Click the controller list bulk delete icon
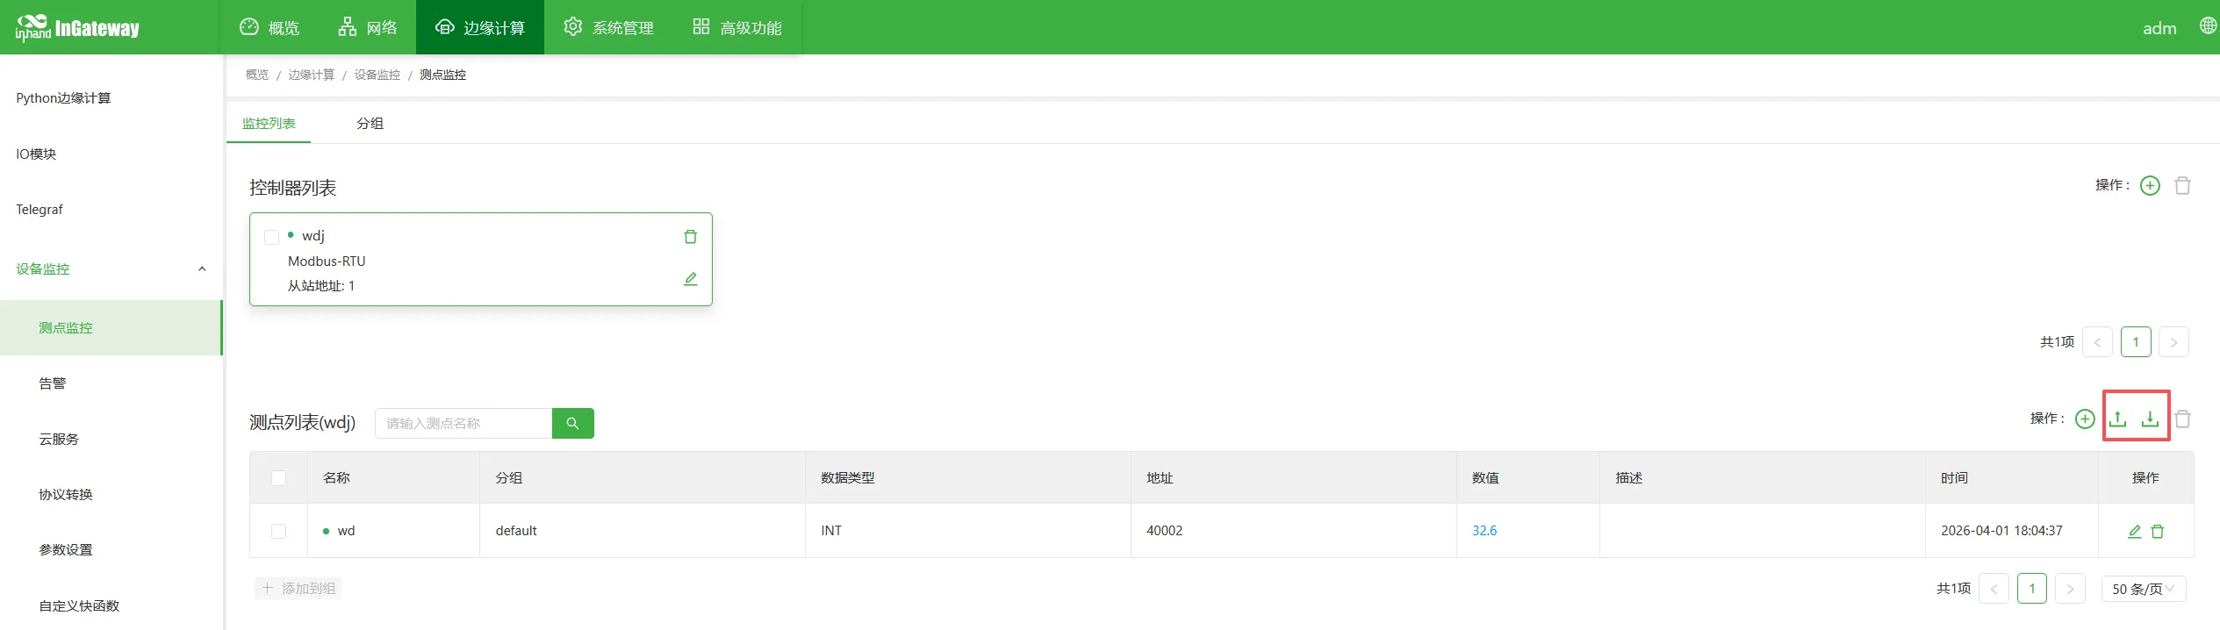The height and width of the screenshot is (630, 2220). point(2182,185)
